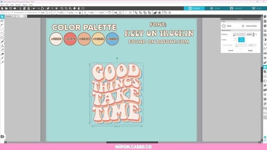The width and height of the screenshot is (267, 150).
Task: Click the Undo arrow icon
Action: (x=34, y=8)
